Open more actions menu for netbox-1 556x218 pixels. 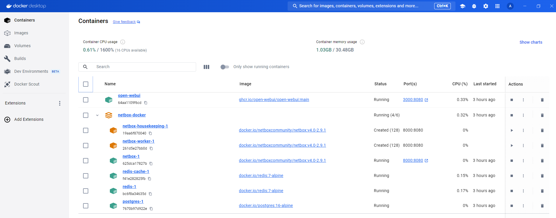coord(523,161)
